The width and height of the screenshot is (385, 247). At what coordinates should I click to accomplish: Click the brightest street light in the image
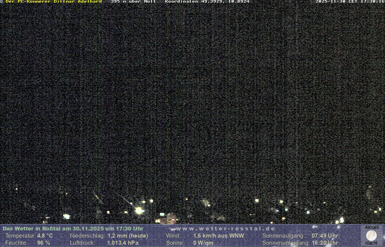point(139,210)
